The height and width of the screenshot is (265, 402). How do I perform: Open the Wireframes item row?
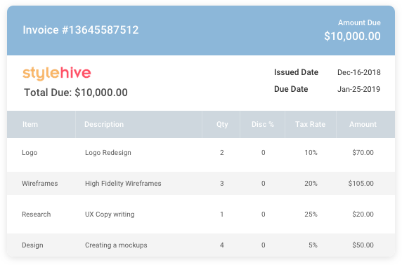[x=201, y=183]
